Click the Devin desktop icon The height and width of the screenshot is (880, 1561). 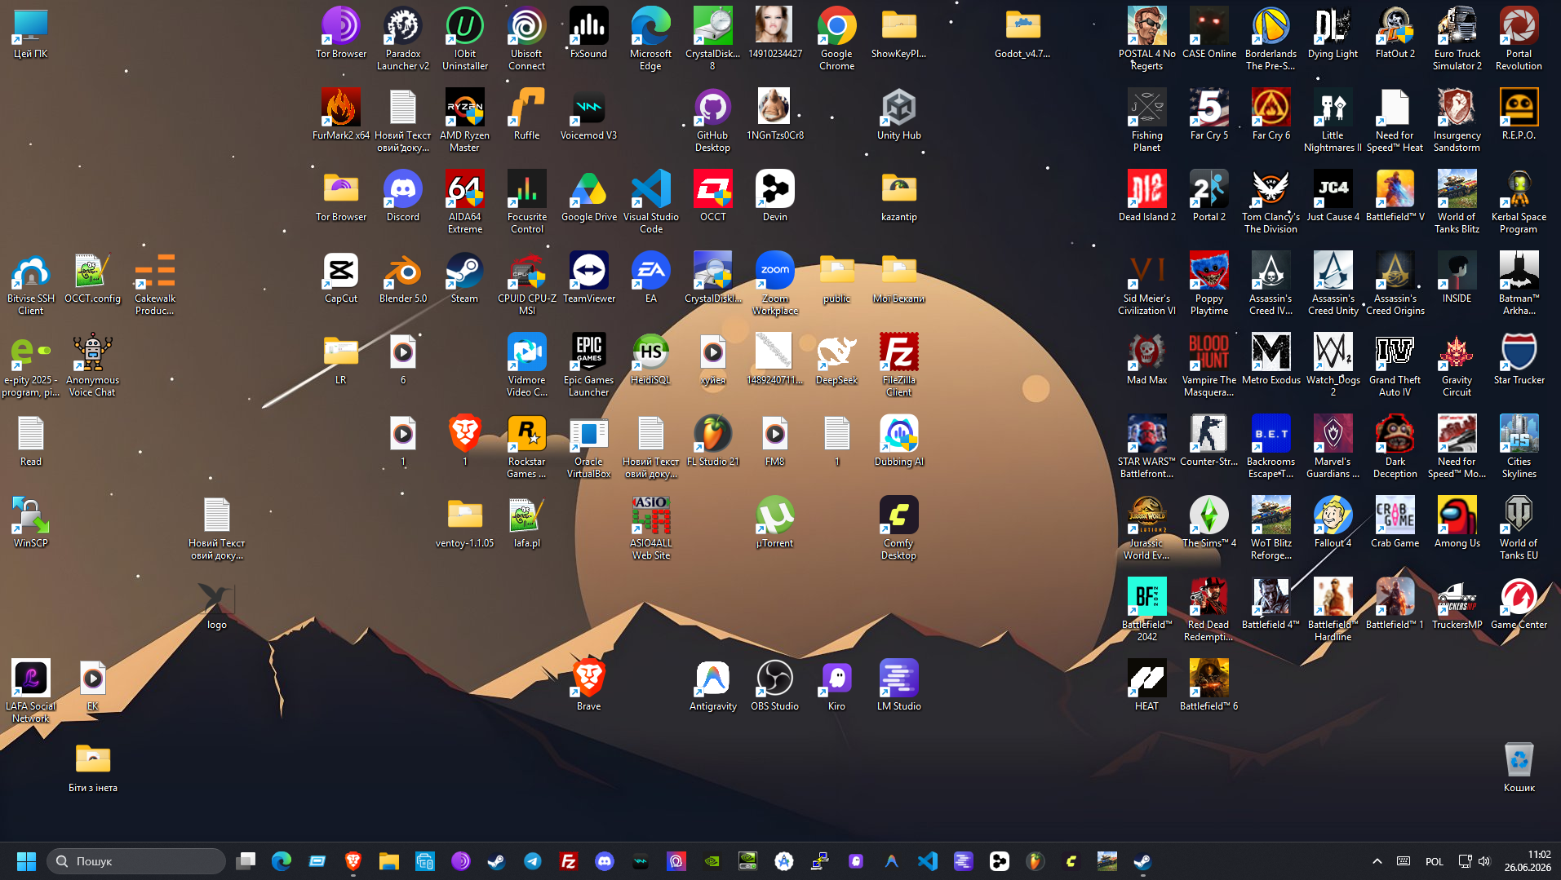pyautogui.click(x=775, y=196)
